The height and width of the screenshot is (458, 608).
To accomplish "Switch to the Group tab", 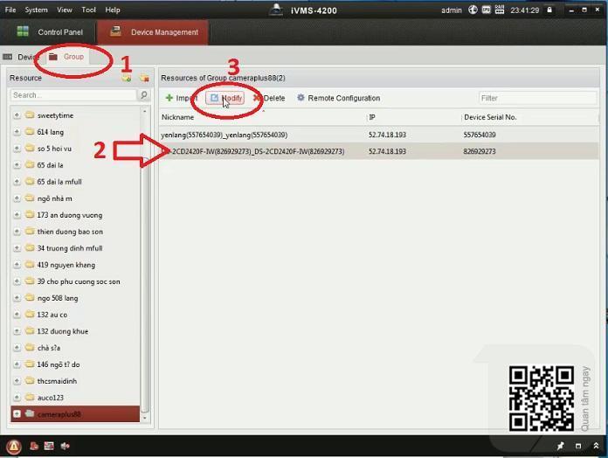I will click(x=67, y=57).
